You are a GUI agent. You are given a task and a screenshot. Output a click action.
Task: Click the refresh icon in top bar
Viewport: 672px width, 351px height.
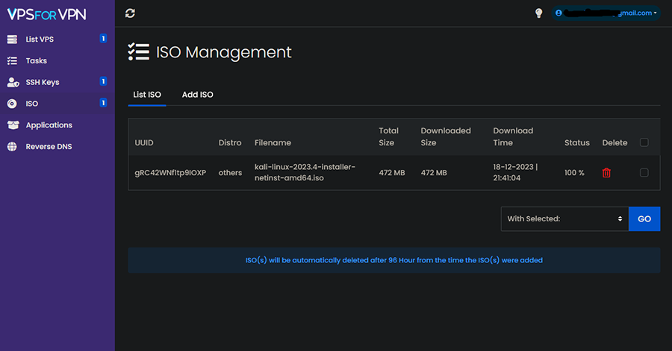click(x=130, y=13)
